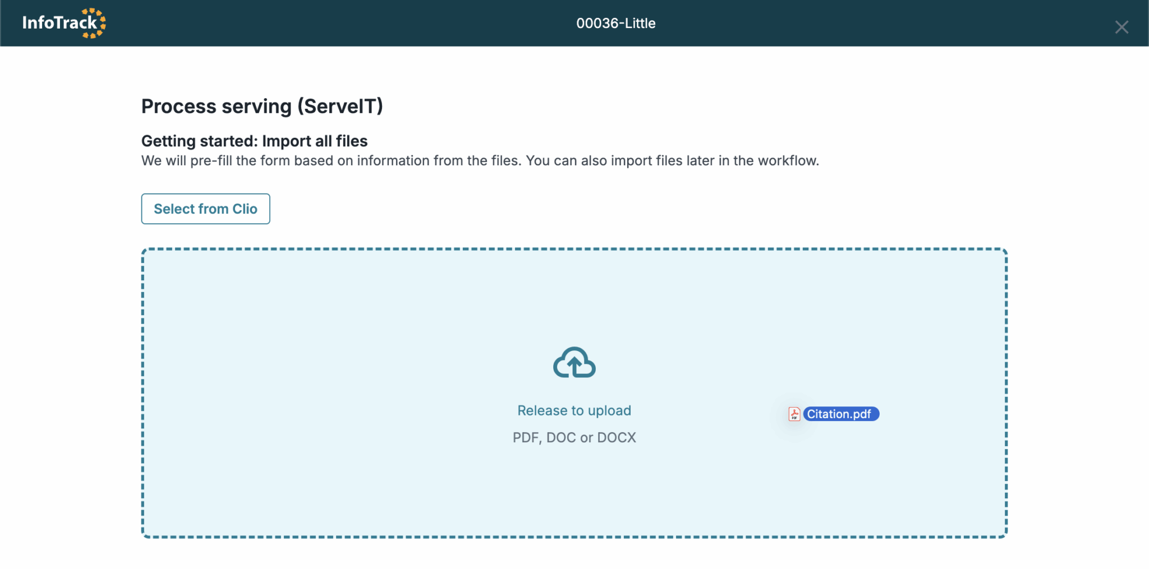Select the Process serving (ServeIT) heading
Viewport: 1149px width, 569px height.
pos(263,106)
